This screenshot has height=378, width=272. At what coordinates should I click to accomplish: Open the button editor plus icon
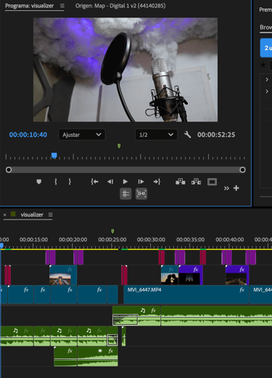click(236, 188)
